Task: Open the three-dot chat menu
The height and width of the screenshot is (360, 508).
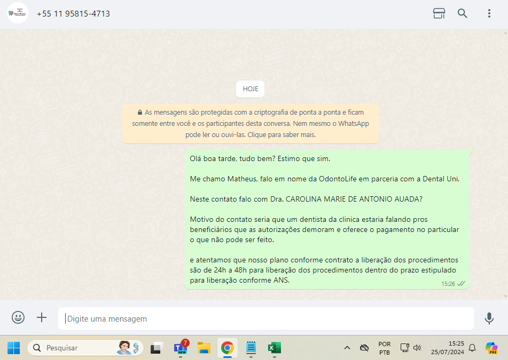Action: coord(489,13)
